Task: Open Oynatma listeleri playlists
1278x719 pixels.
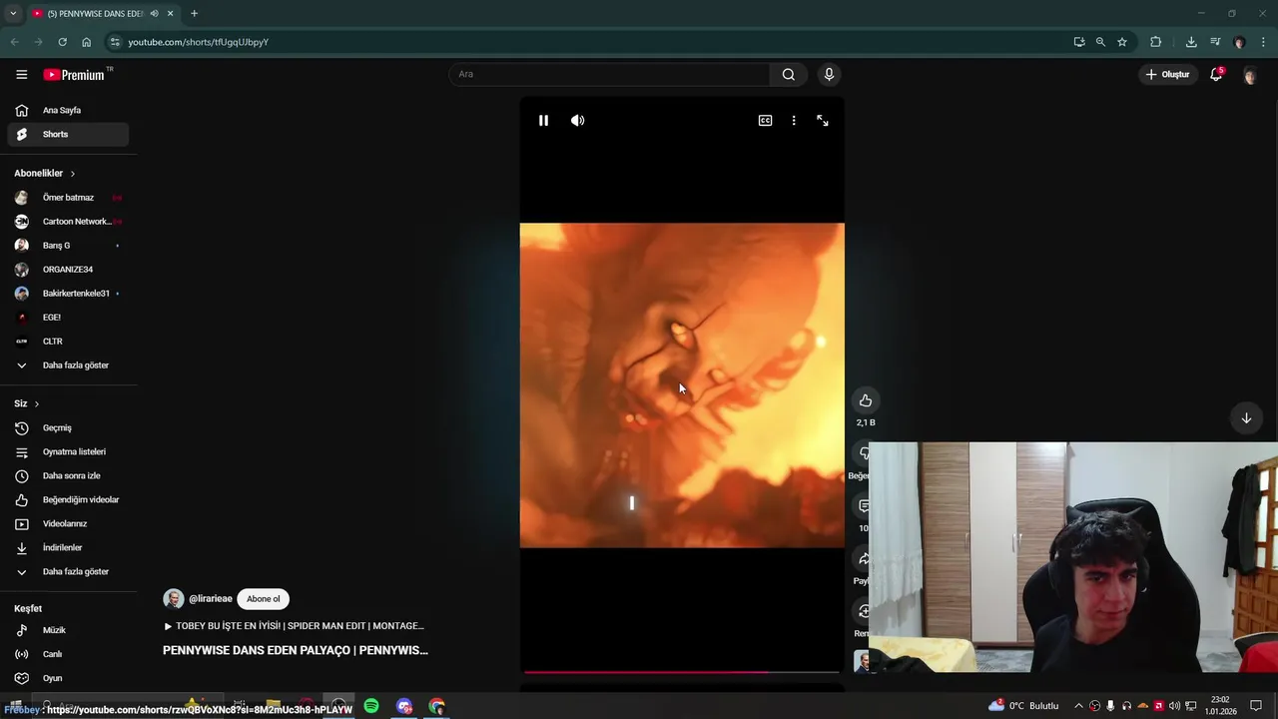Action: [68, 452]
